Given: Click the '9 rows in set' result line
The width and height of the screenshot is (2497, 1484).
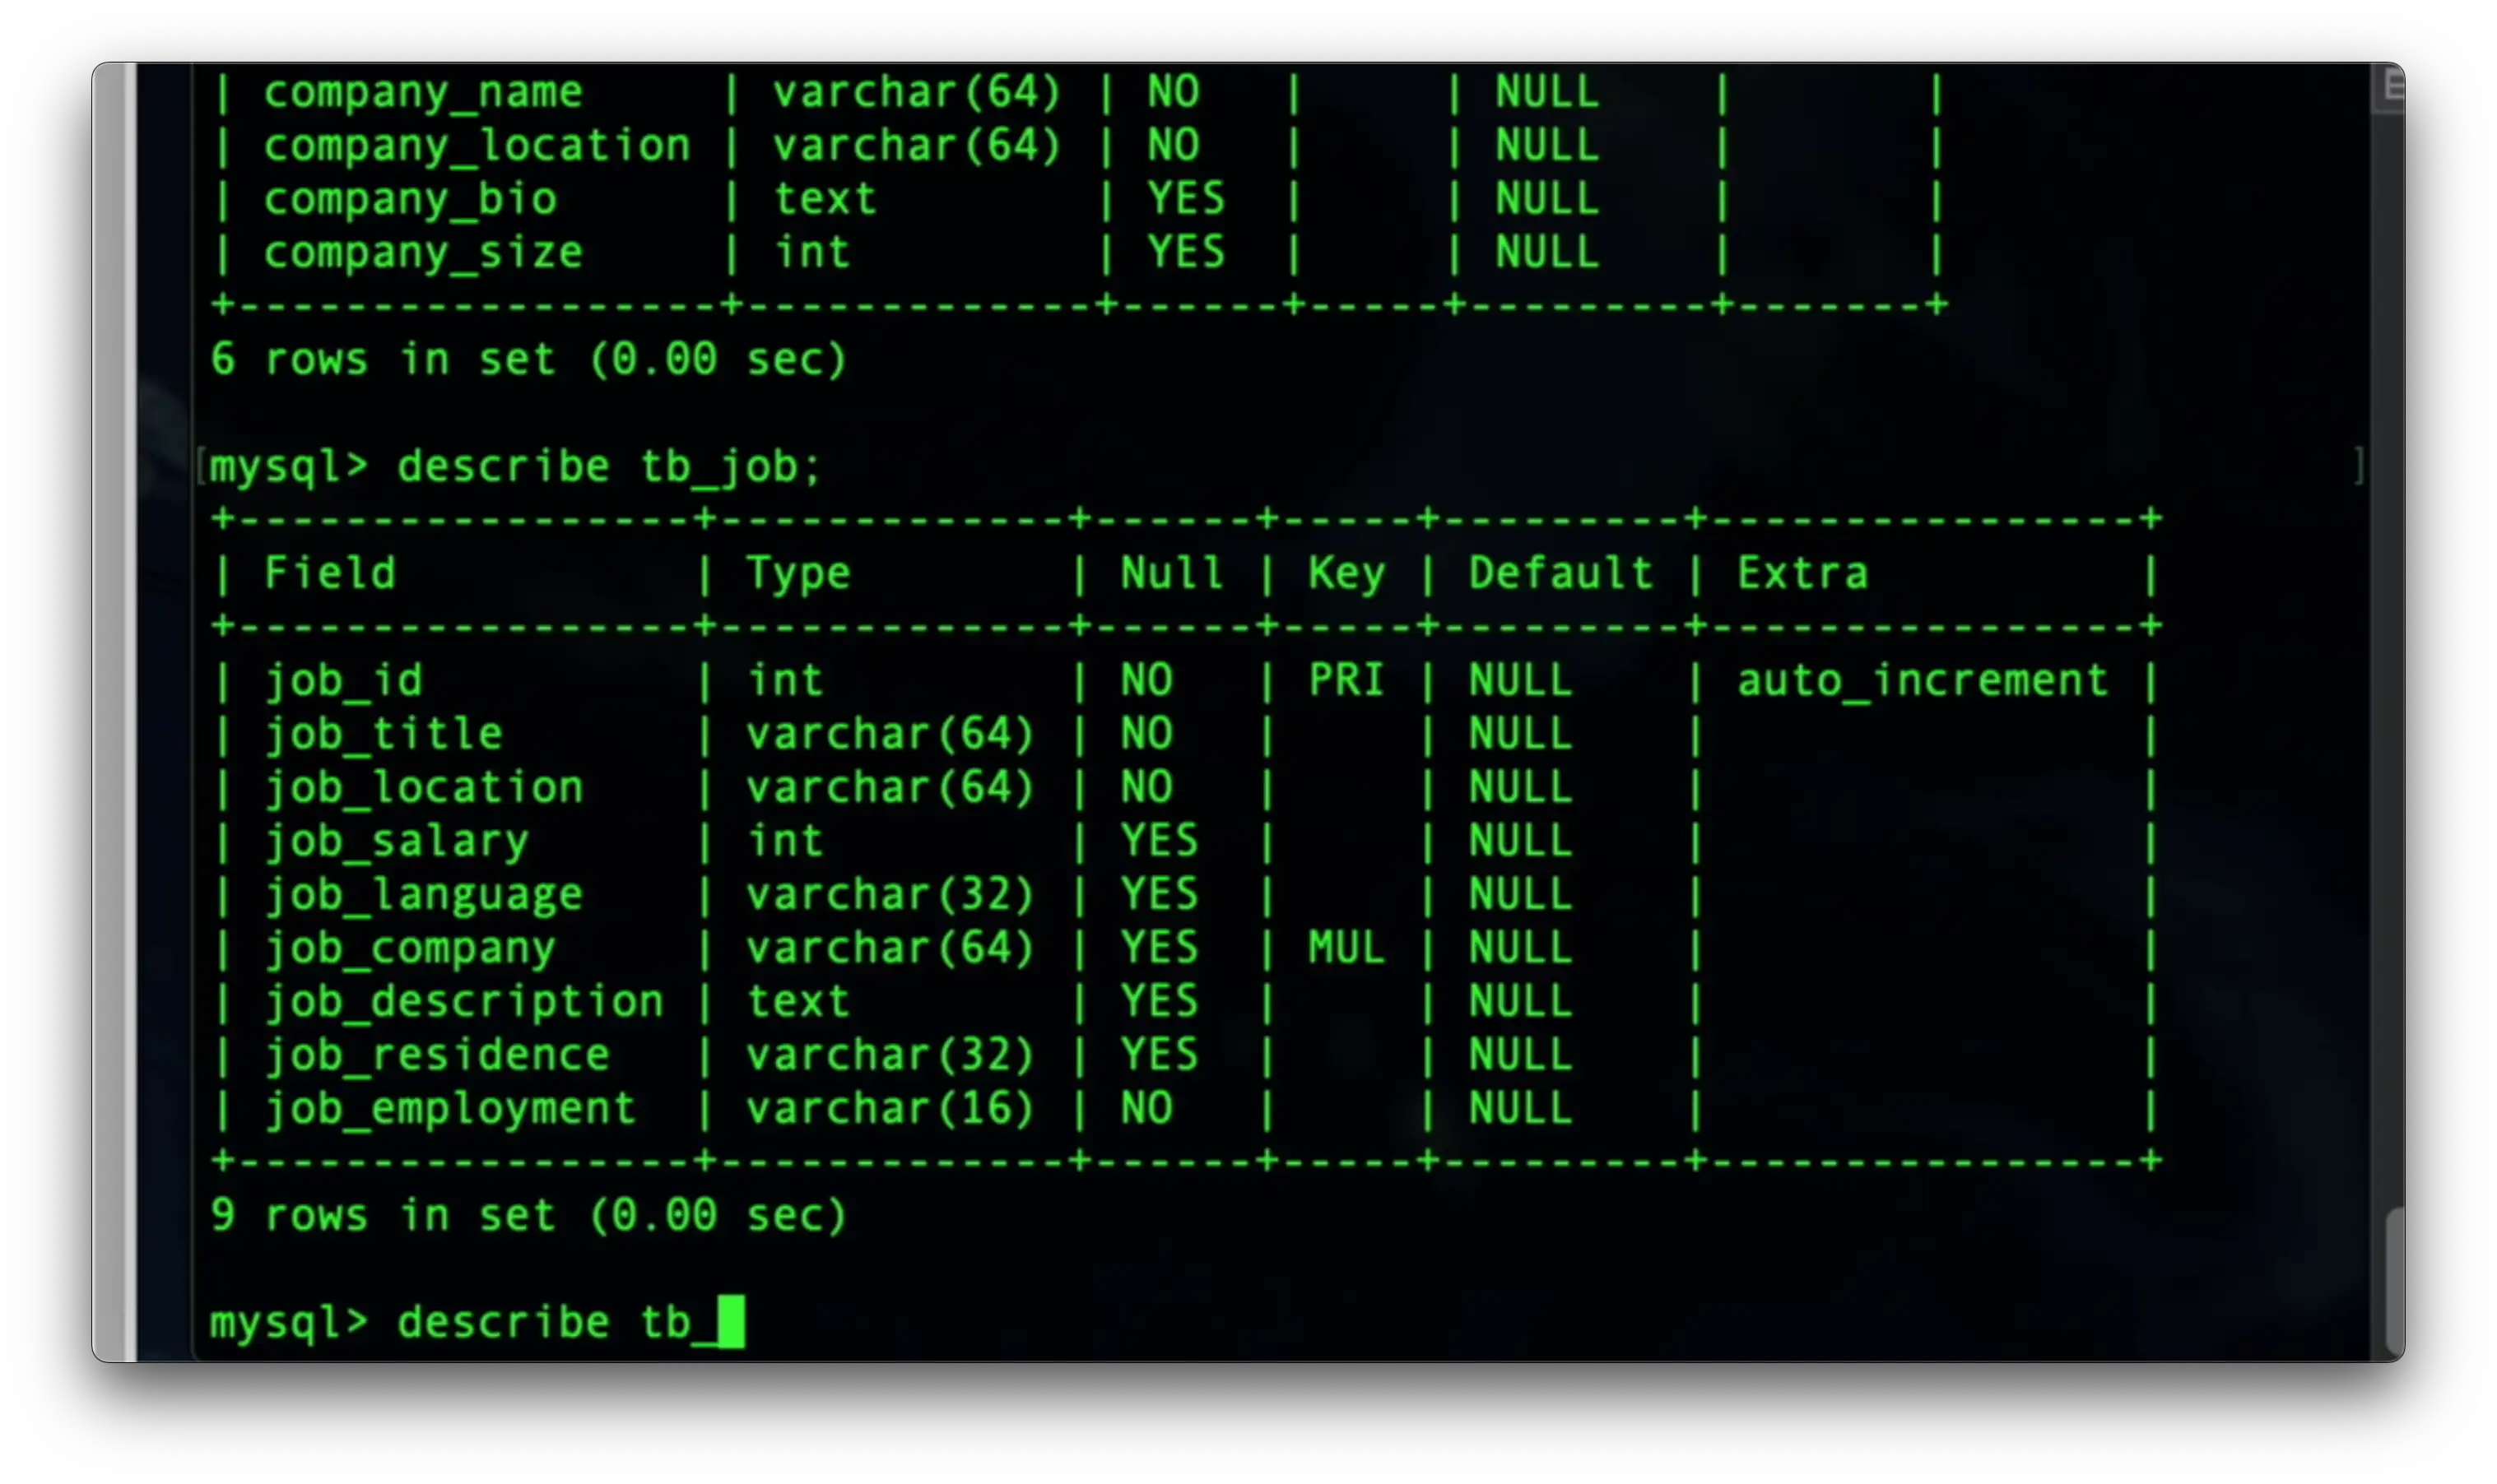Looking at the screenshot, I should coord(528,1216).
